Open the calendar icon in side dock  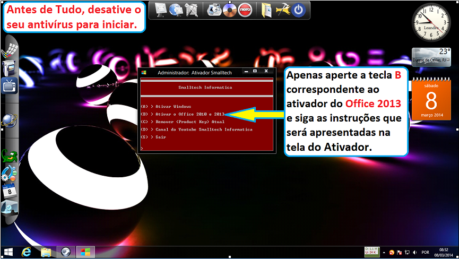tap(9, 191)
